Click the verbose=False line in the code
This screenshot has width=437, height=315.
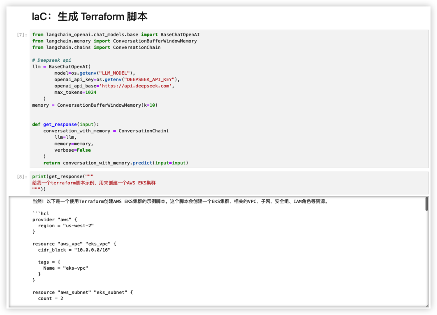[x=72, y=150]
